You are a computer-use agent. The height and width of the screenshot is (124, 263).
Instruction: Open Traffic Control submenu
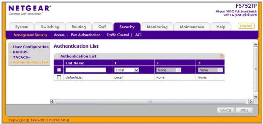(118, 35)
